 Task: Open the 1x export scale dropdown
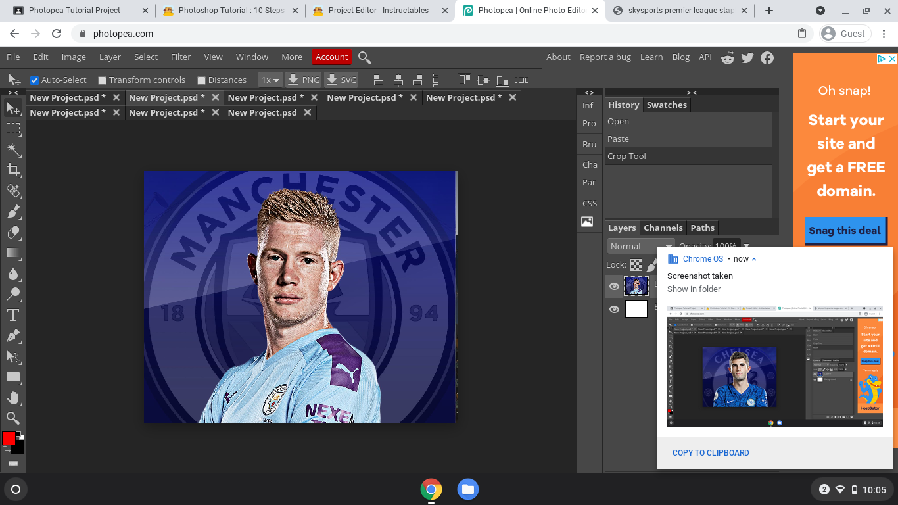270,80
